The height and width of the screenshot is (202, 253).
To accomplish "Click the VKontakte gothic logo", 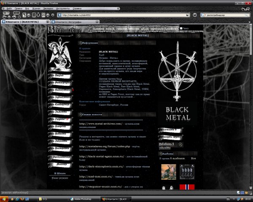I will point(65,29).
